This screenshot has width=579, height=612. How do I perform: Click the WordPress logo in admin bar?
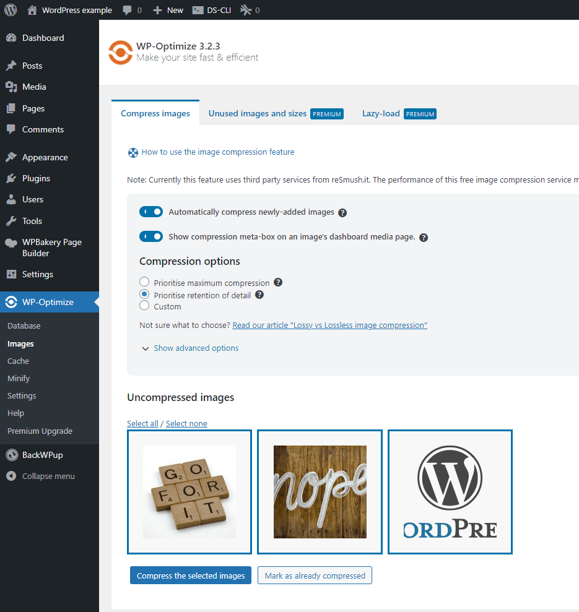(x=11, y=10)
